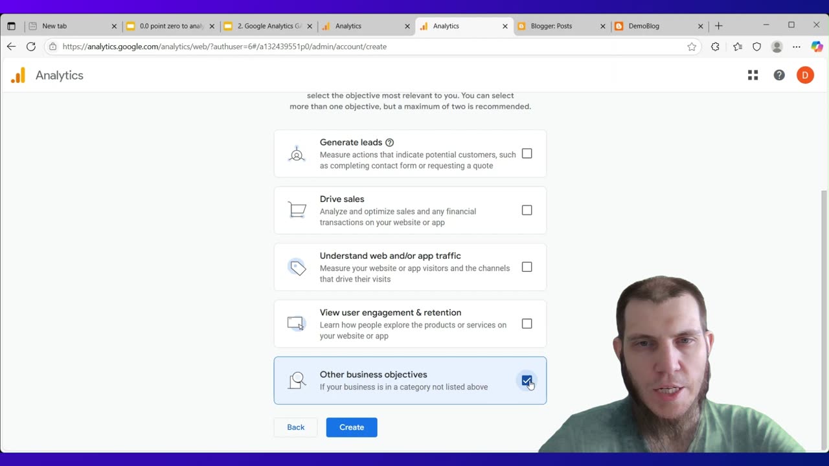829x466 pixels.
Task: Click the Analytics product name text
Action: 60,75
